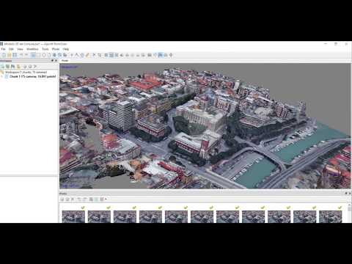Open the View menu
Viewport: 352px width, 264px height.
[x=20, y=49]
